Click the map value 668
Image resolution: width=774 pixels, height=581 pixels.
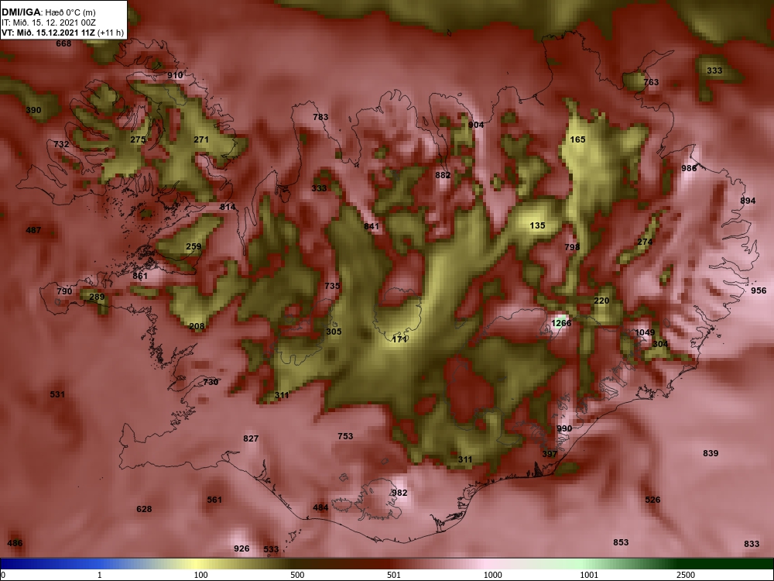tap(63, 43)
